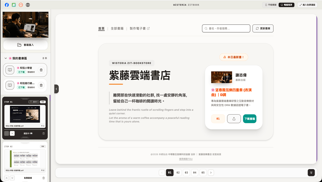Viewport: 322px width, 182px height.
Task: Click the 點擊觀看 label on ITEM 02
Action: pos(28,178)
